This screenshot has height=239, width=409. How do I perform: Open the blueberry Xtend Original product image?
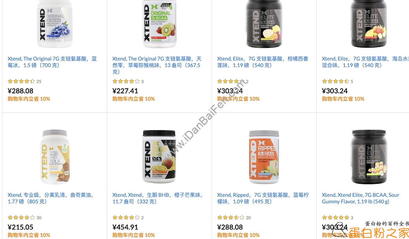[55, 24]
